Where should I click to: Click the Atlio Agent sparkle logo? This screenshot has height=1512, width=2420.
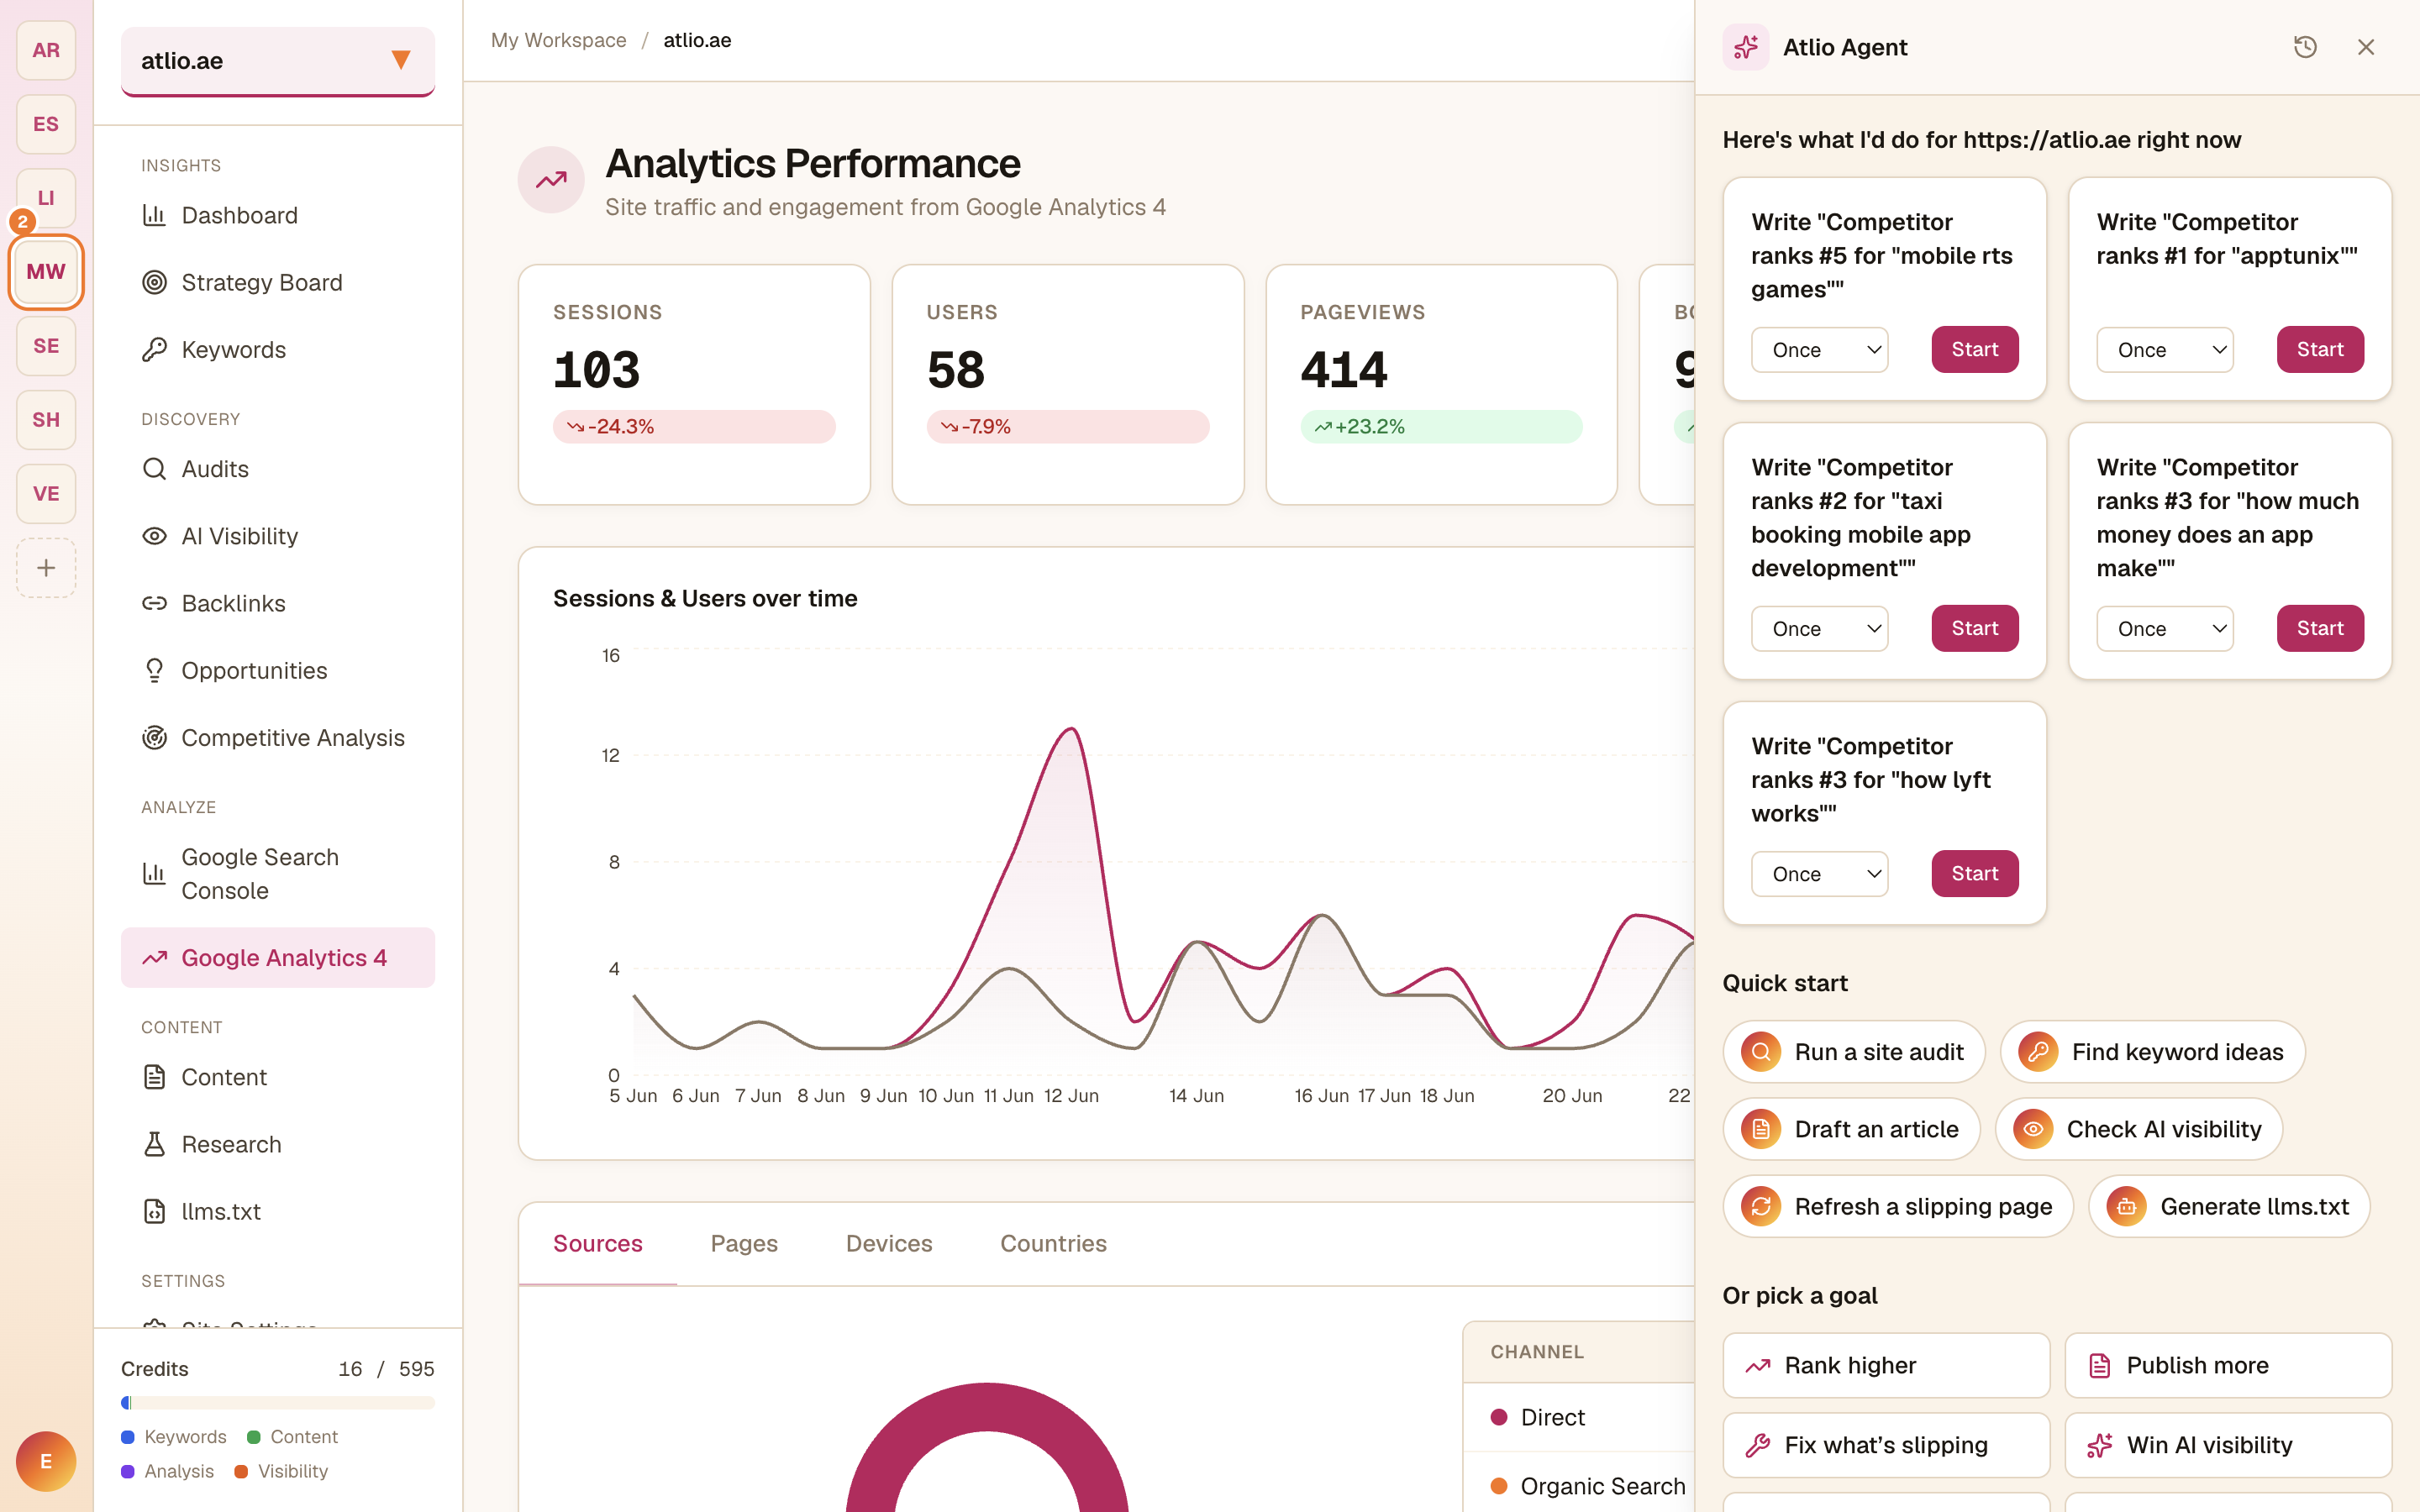1746,47
